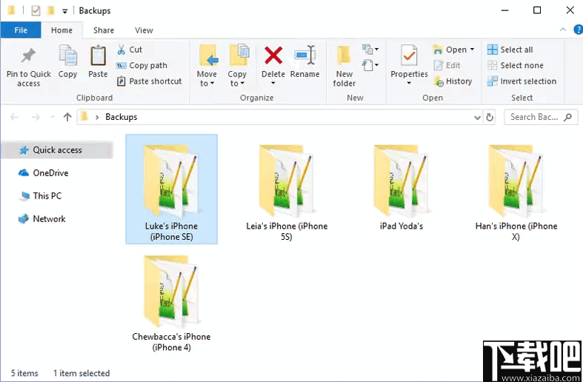Switch to the Home ribbon tab
The image size is (583, 382).
[61, 30]
